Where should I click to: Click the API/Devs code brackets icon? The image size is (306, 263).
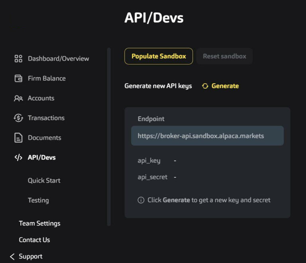point(18,158)
